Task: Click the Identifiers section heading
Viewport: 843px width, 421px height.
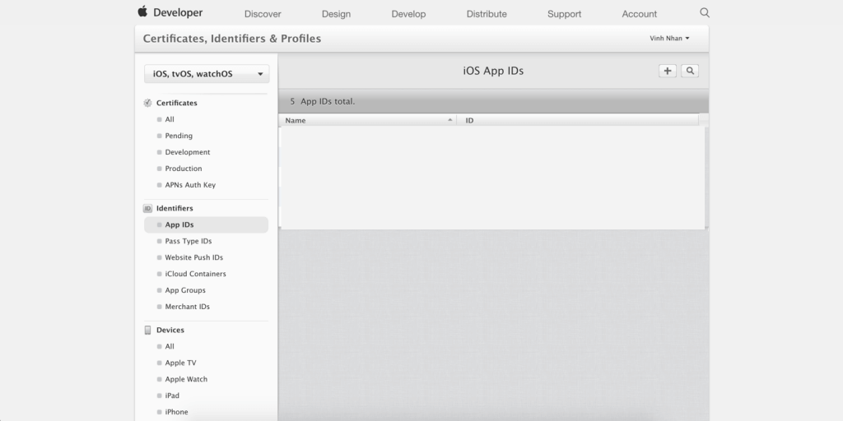Action: 175,208
